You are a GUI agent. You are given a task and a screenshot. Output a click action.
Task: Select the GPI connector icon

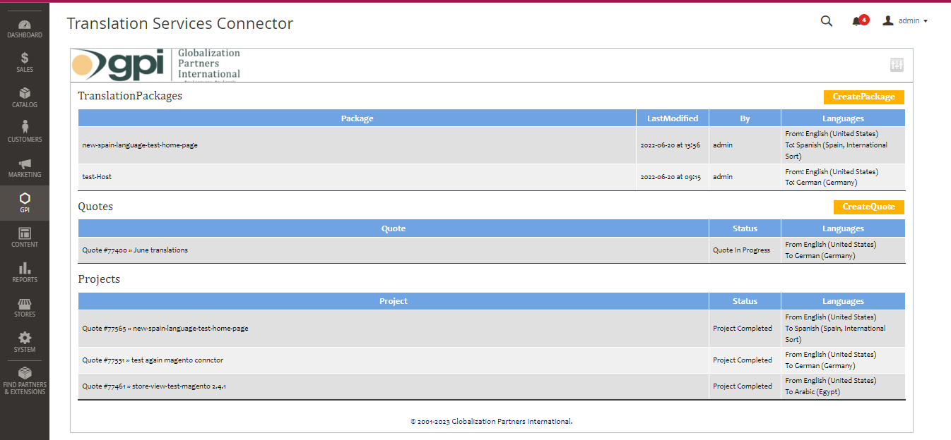click(x=25, y=203)
